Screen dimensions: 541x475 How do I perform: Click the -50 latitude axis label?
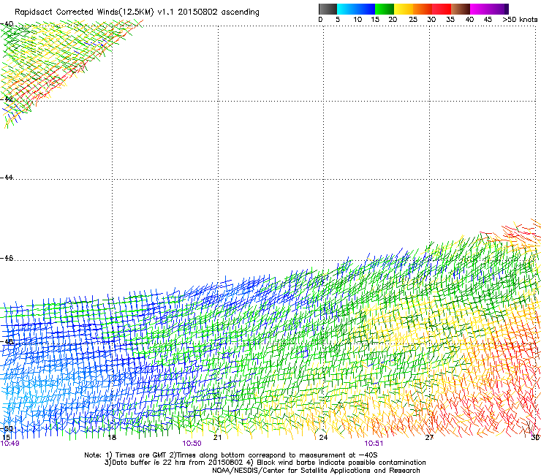tap(7, 428)
